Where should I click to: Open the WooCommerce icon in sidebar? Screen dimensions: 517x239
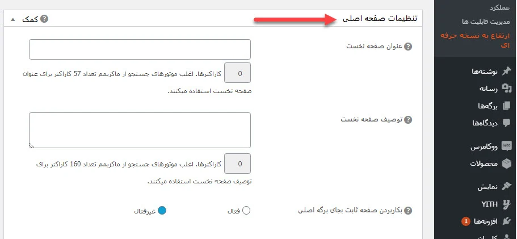coord(506,146)
